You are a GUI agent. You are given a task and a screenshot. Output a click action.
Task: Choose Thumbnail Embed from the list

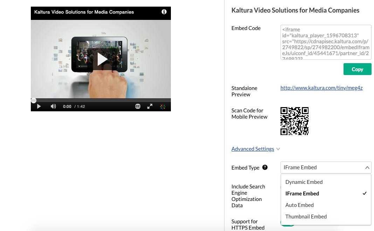(x=326, y=217)
